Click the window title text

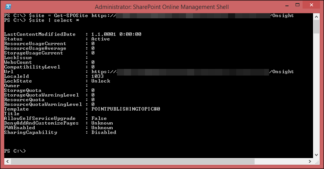tap(162, 7)
